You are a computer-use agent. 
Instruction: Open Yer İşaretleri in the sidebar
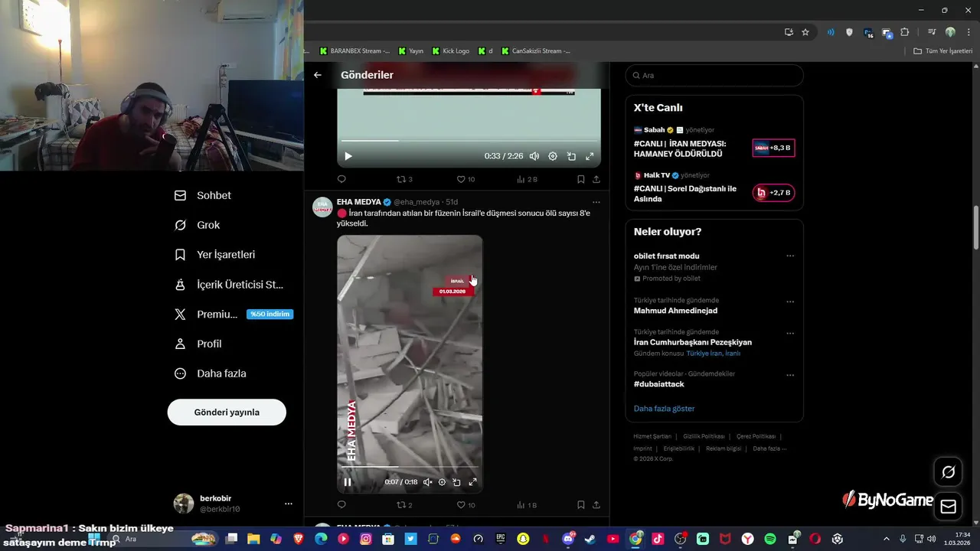point(215,255)
